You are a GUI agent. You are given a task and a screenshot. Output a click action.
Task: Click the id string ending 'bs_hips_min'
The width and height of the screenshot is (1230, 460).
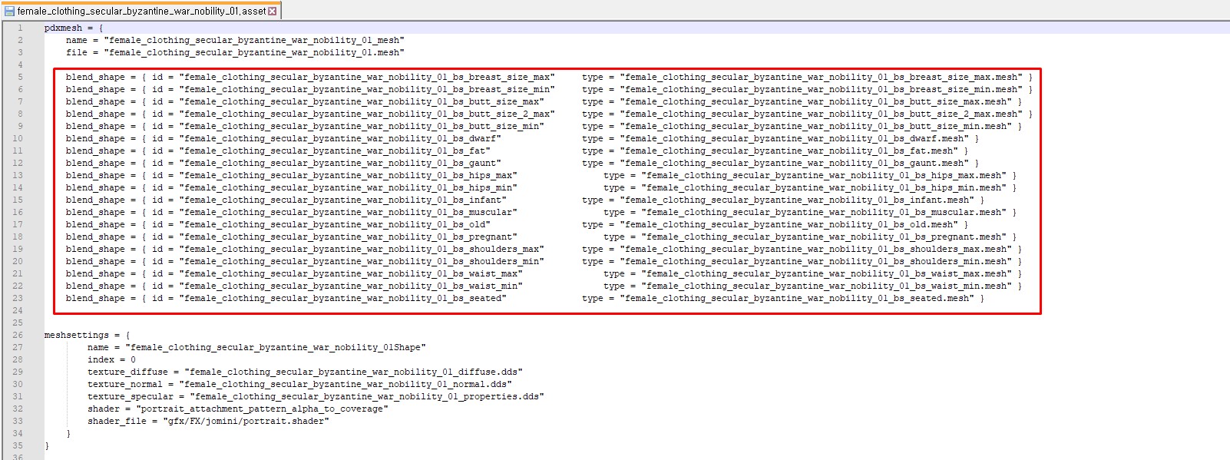tap(348, 187)
